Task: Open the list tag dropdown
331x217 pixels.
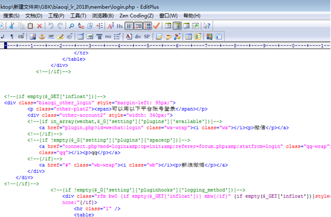Action: 117,36
